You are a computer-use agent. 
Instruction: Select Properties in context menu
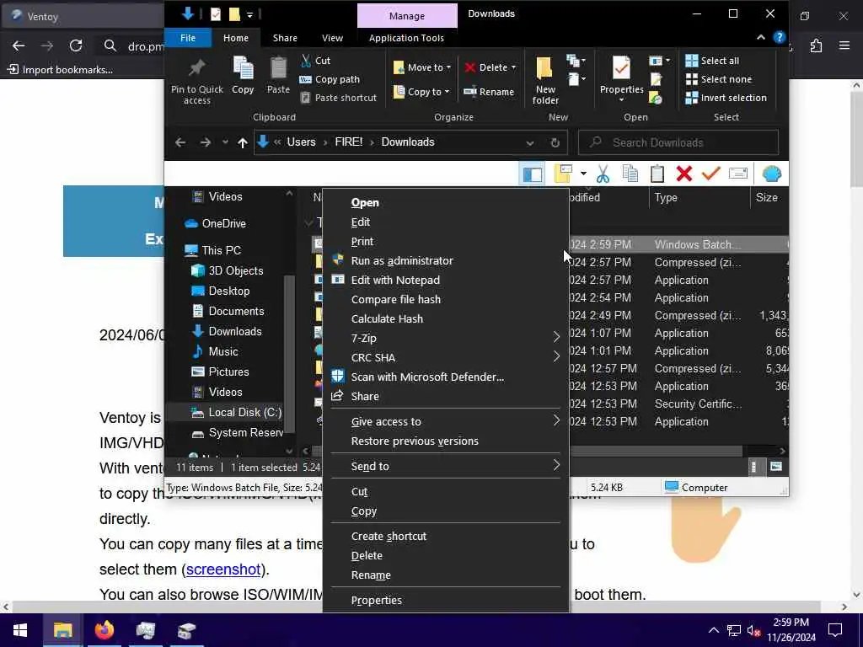point(446,600)
